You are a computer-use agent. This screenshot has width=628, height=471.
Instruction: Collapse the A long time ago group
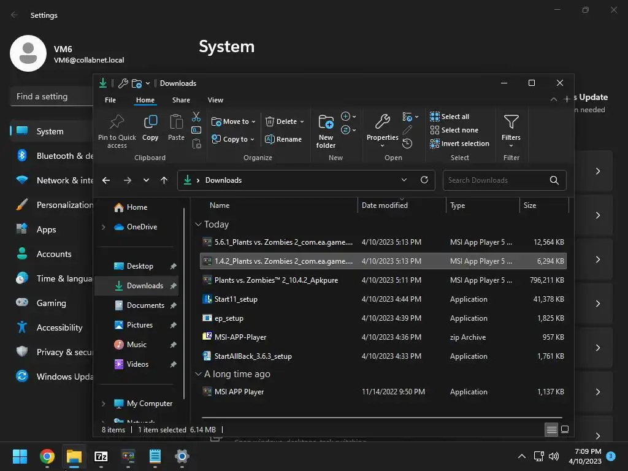click(198, 374)
